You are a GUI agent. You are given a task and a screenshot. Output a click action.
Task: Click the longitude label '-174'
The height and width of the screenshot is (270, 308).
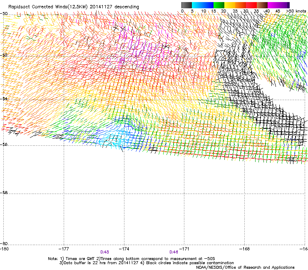124,249
